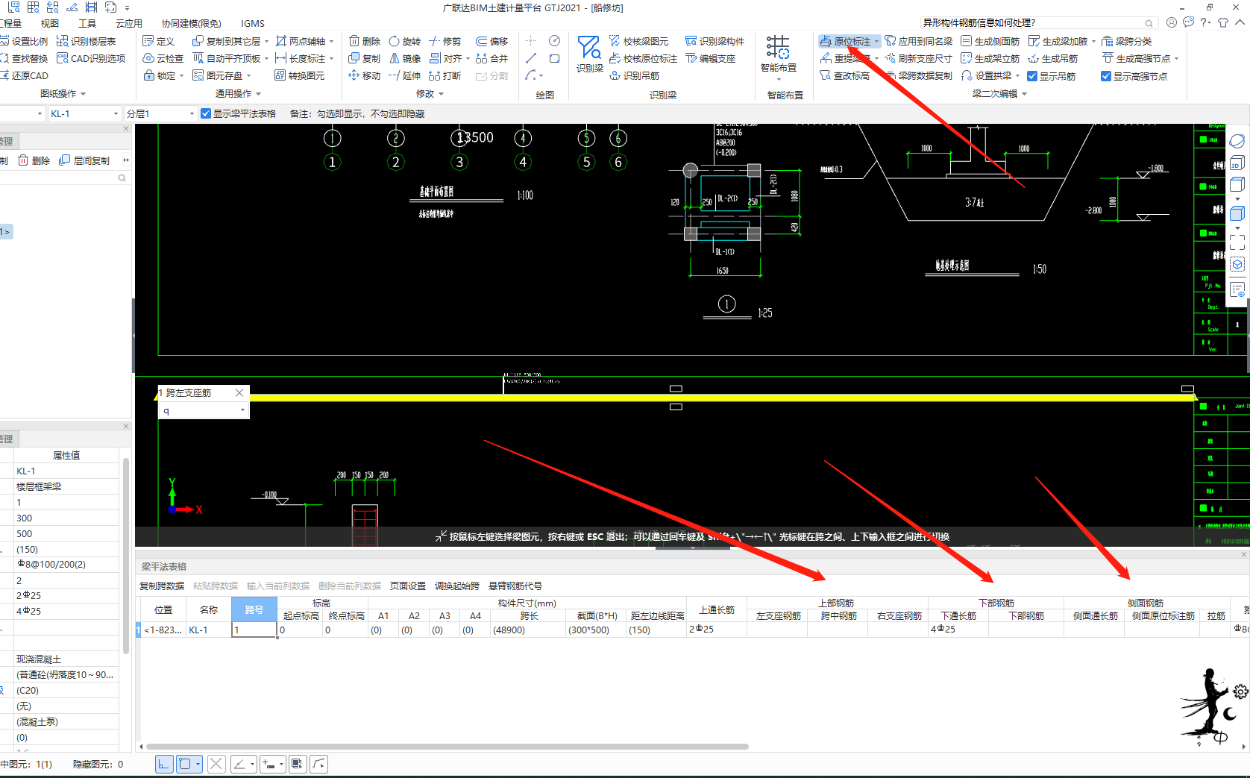1250x778 pixels.
Task: Close the 跨左支座筋 input popup
Action: click(239, 392)
